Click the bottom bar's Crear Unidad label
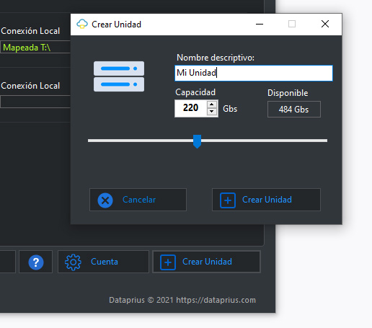Screen dimensions: 372x328 207,262
